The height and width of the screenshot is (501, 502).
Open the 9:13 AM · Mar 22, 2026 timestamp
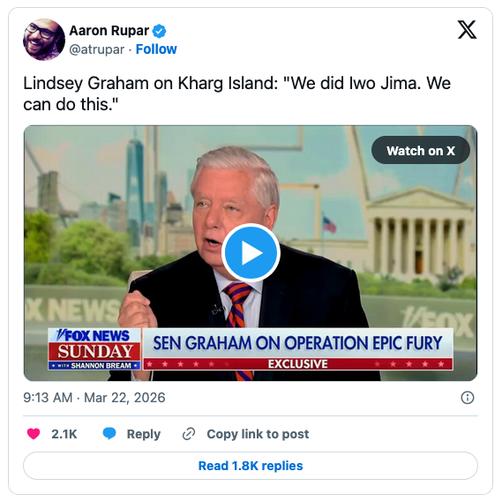click(94, 398)
